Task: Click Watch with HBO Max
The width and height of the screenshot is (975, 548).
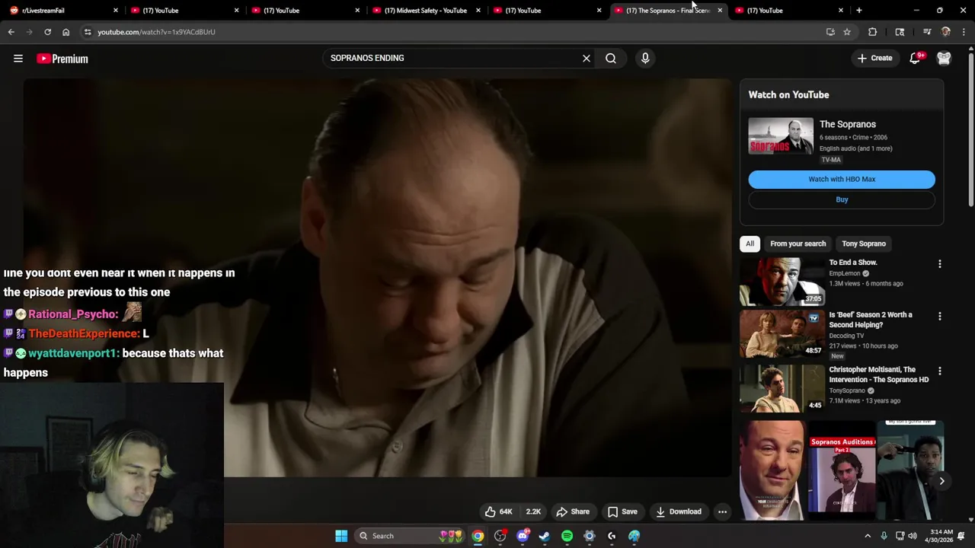Action: tap(842, 179)
